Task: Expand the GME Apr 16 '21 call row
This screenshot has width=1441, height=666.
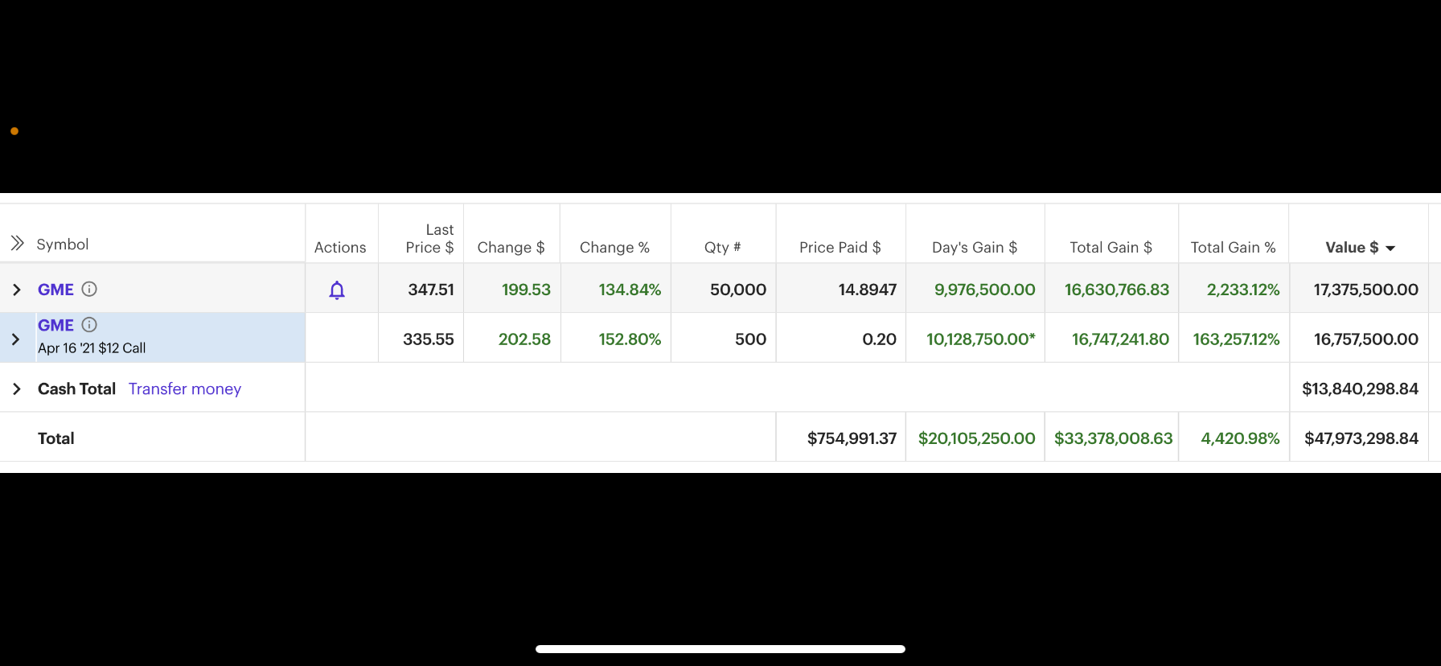Action: pos(16,339)
